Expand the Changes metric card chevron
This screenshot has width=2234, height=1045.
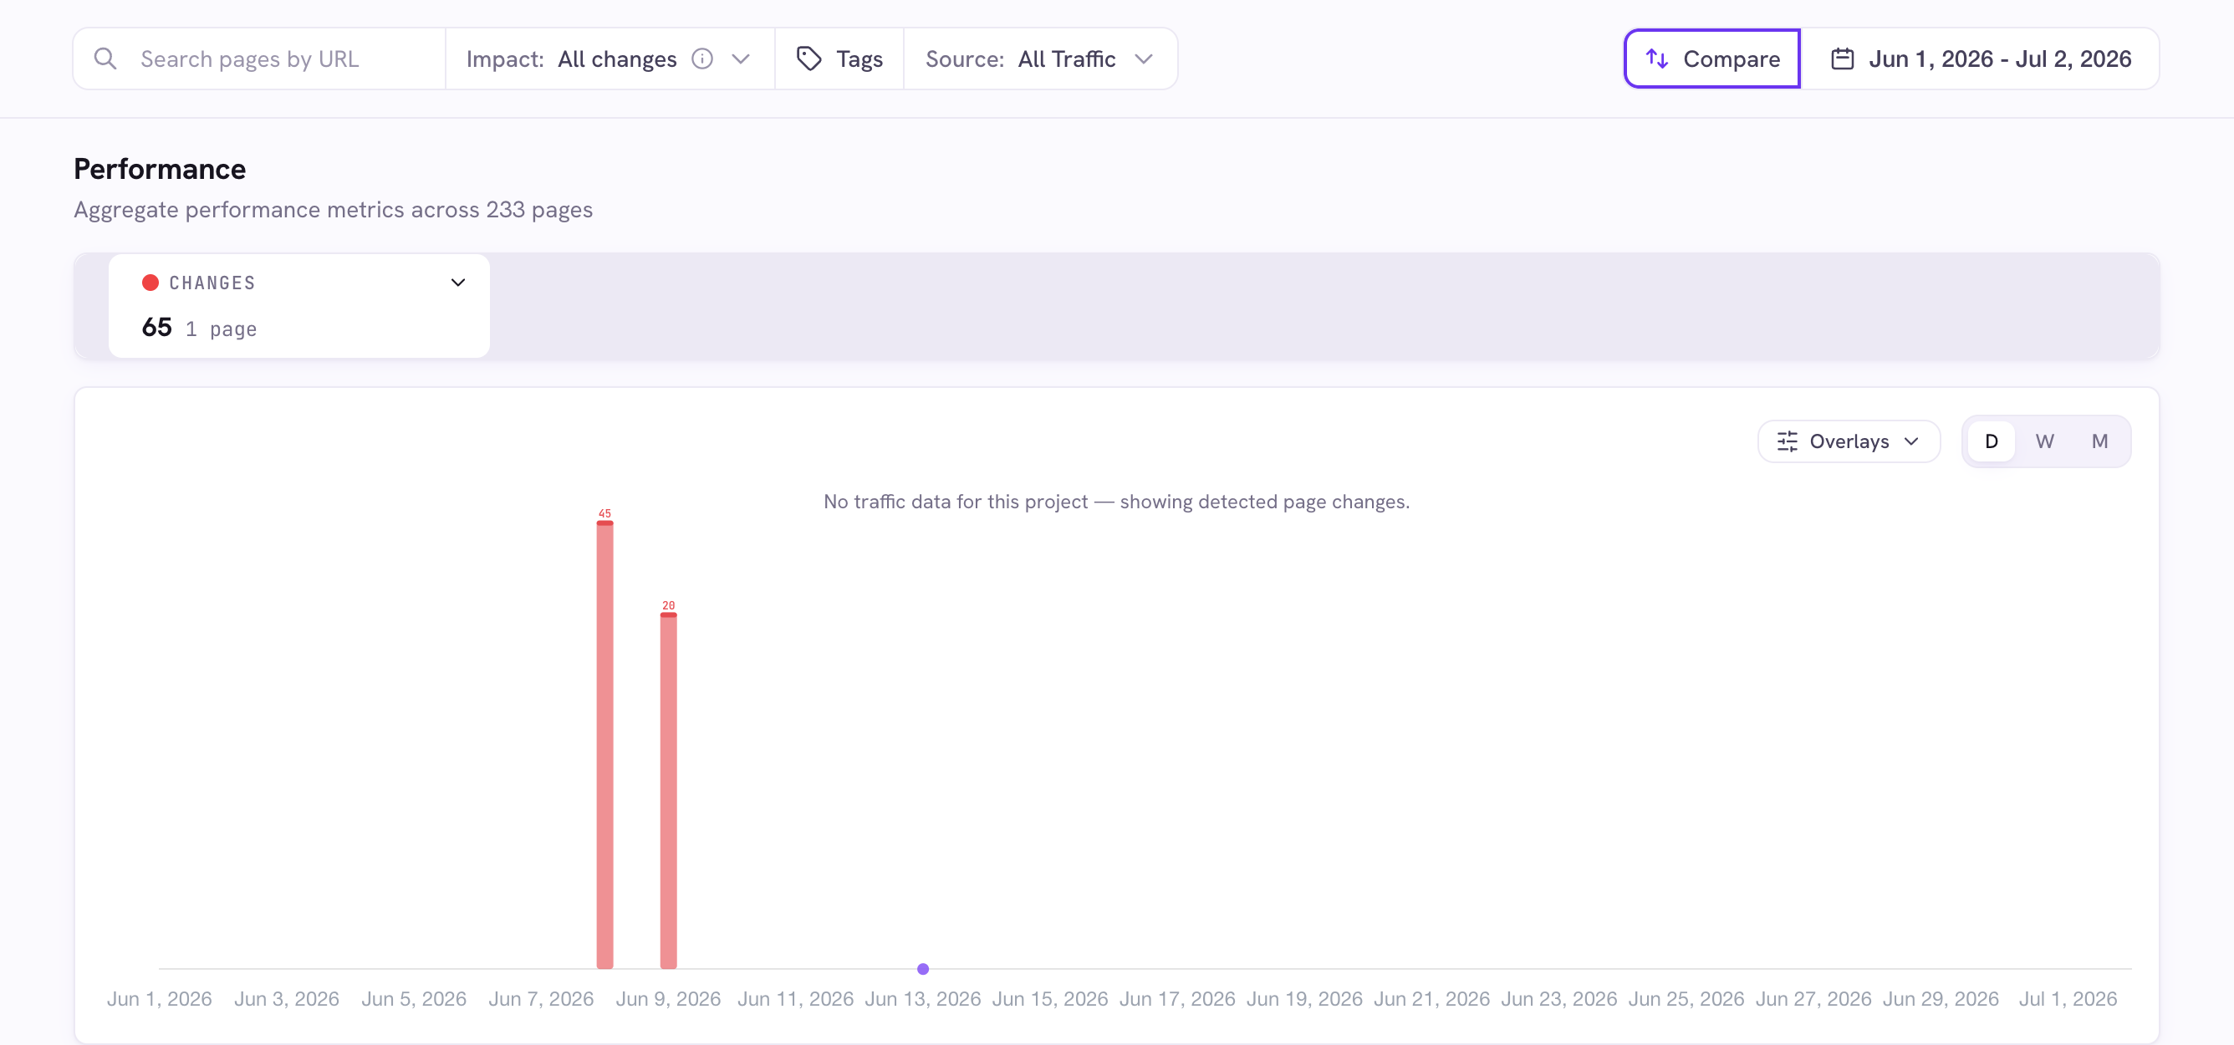click(458, 283)
